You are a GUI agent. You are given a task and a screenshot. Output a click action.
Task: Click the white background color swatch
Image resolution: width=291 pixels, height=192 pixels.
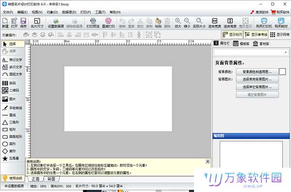282,71
